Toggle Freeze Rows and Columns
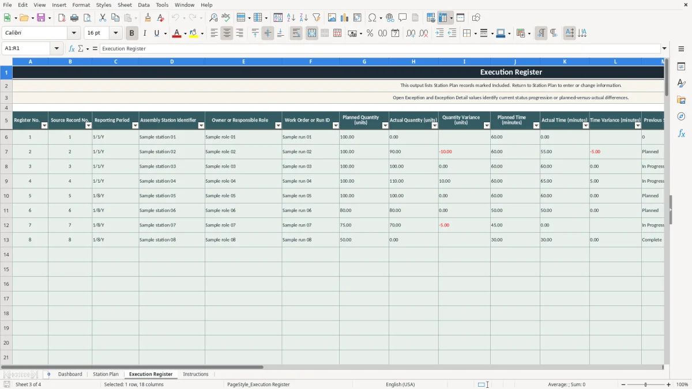692x389 pixels. click(x=443, y=18)
